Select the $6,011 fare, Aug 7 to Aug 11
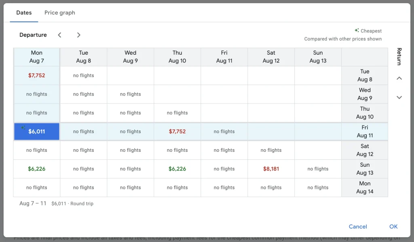Screen dimensions: 414x242 [37, 131]
